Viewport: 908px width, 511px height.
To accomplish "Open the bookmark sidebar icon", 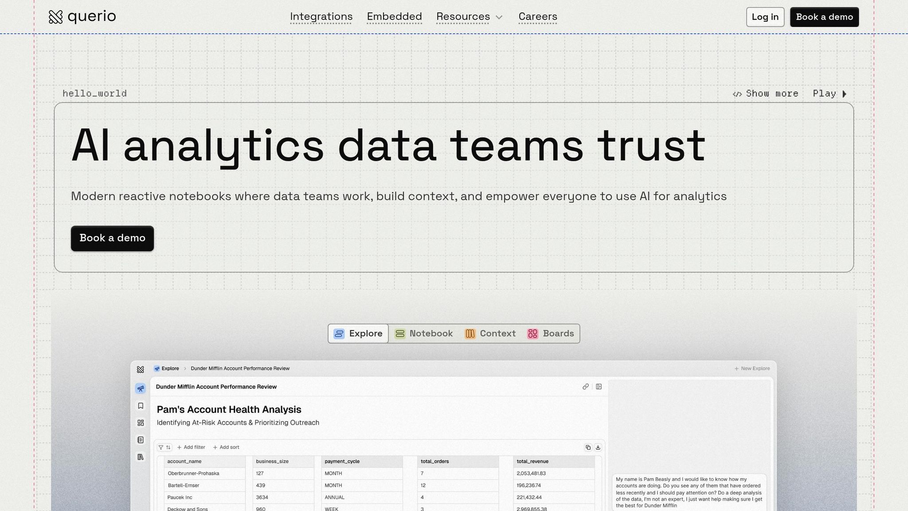I will click(141, 406).
